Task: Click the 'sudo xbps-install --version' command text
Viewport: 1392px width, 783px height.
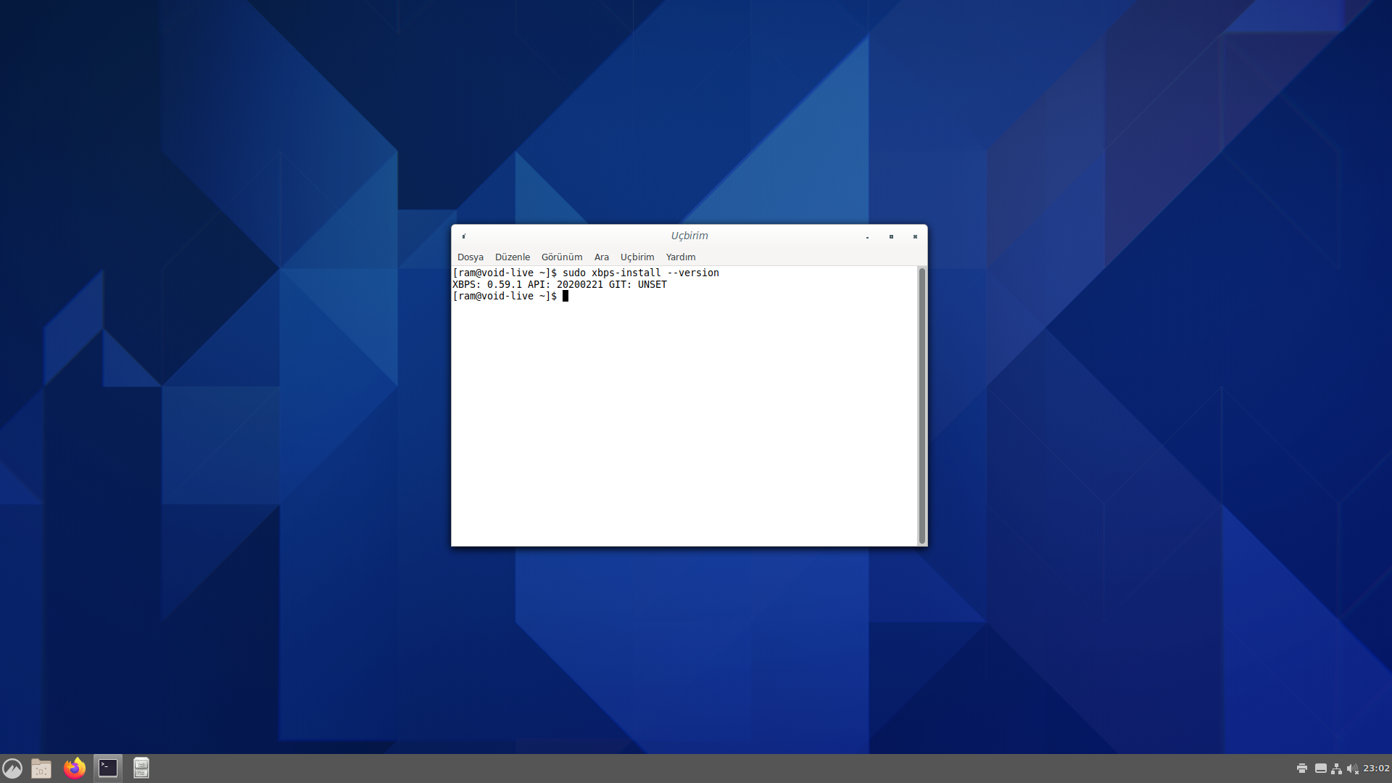Action: (x=641, y=273)
